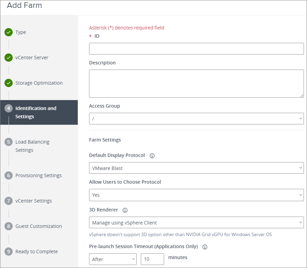Click the Type step green checkmark icon

(9, 32)
